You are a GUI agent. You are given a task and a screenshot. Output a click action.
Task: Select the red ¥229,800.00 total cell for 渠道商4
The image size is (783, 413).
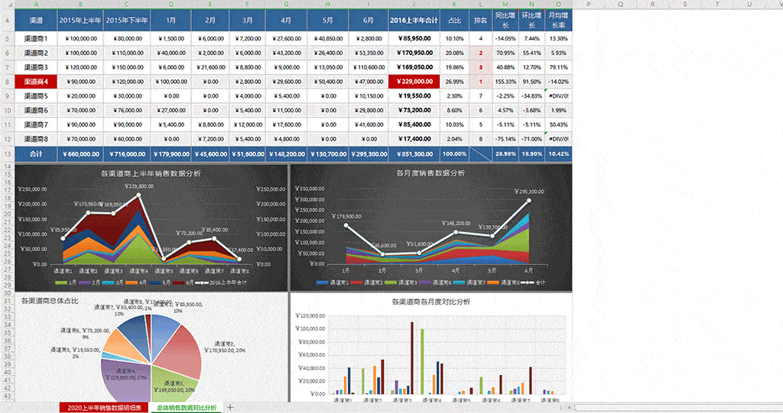[x=414, y=82]
